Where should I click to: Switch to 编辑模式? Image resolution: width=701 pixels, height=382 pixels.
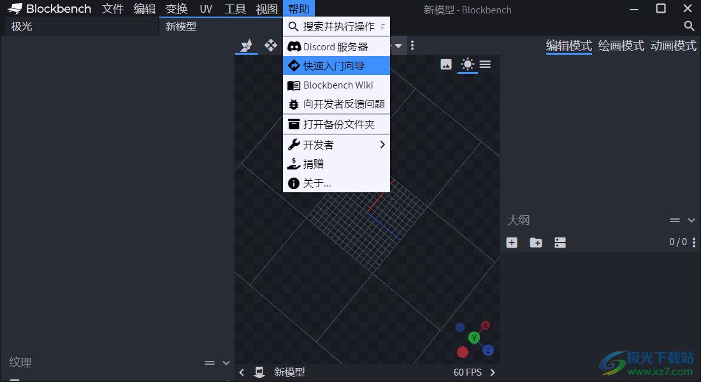point(568,46)
